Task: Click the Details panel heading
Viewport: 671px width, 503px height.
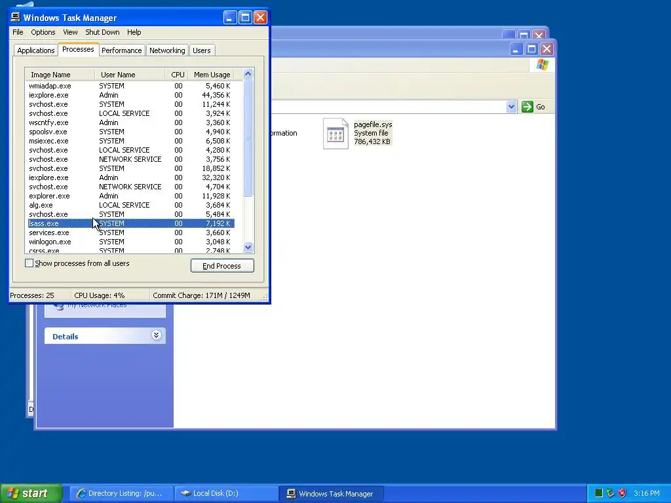Action: click(65, 336)
